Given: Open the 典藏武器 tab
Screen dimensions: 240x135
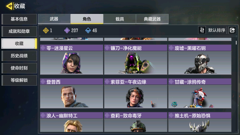Looking at the screenshot, I should [x=152, y=19].
